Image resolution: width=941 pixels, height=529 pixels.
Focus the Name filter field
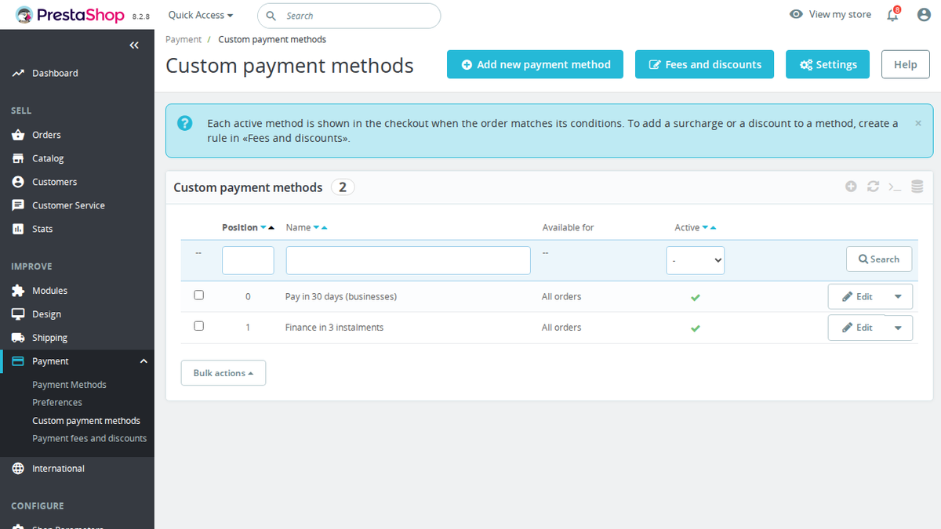[x=408, y=260]
